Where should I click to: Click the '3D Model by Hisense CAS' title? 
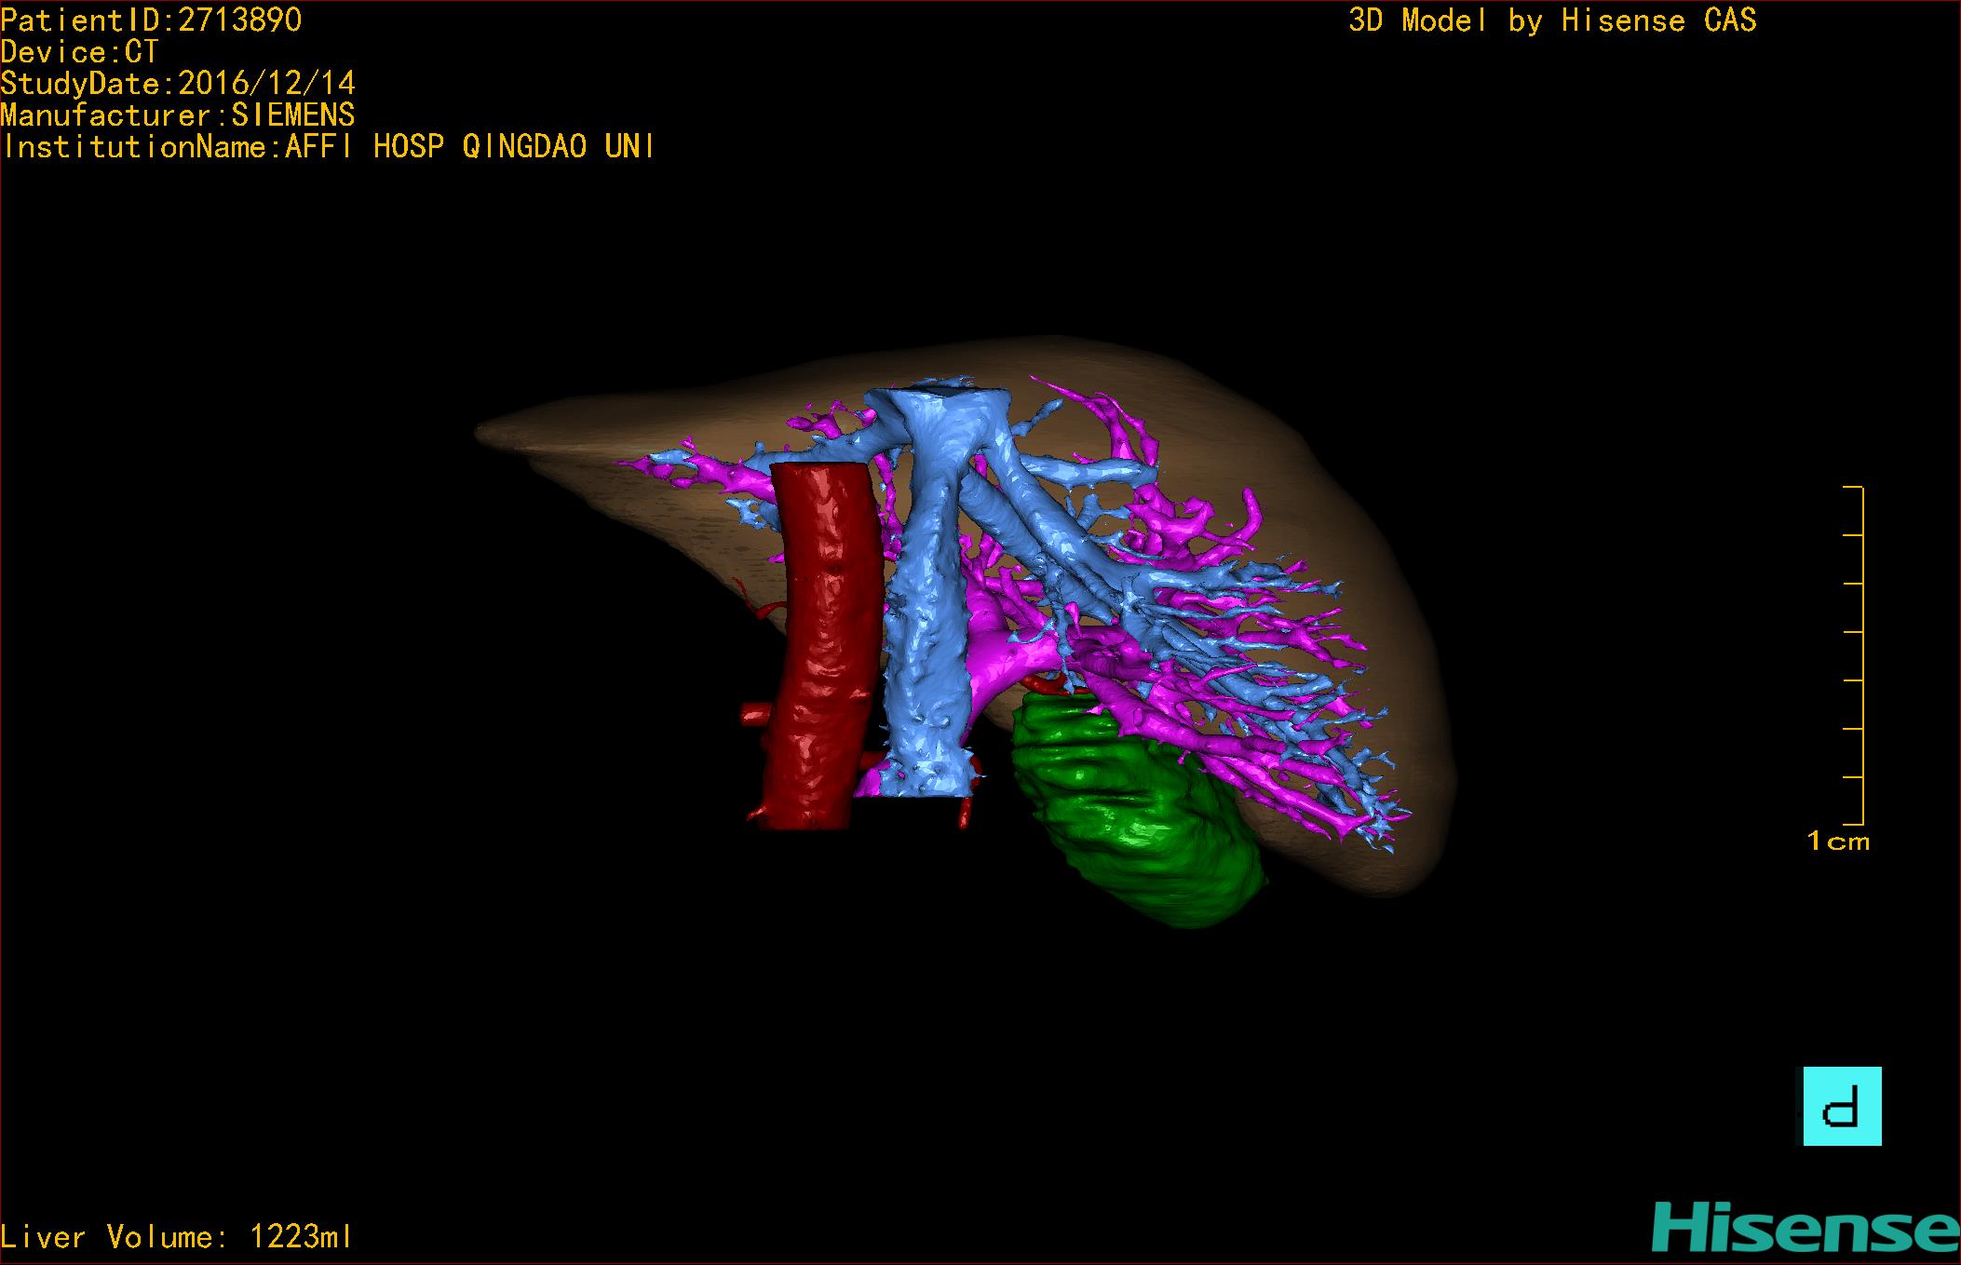click(x=1551, y=20)
